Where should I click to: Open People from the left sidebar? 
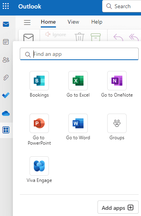6,60
